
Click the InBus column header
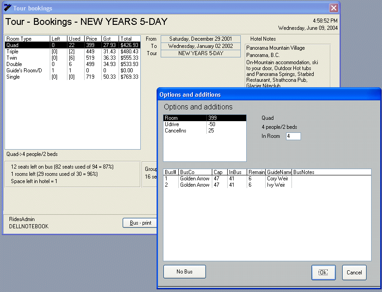(237, 172)
